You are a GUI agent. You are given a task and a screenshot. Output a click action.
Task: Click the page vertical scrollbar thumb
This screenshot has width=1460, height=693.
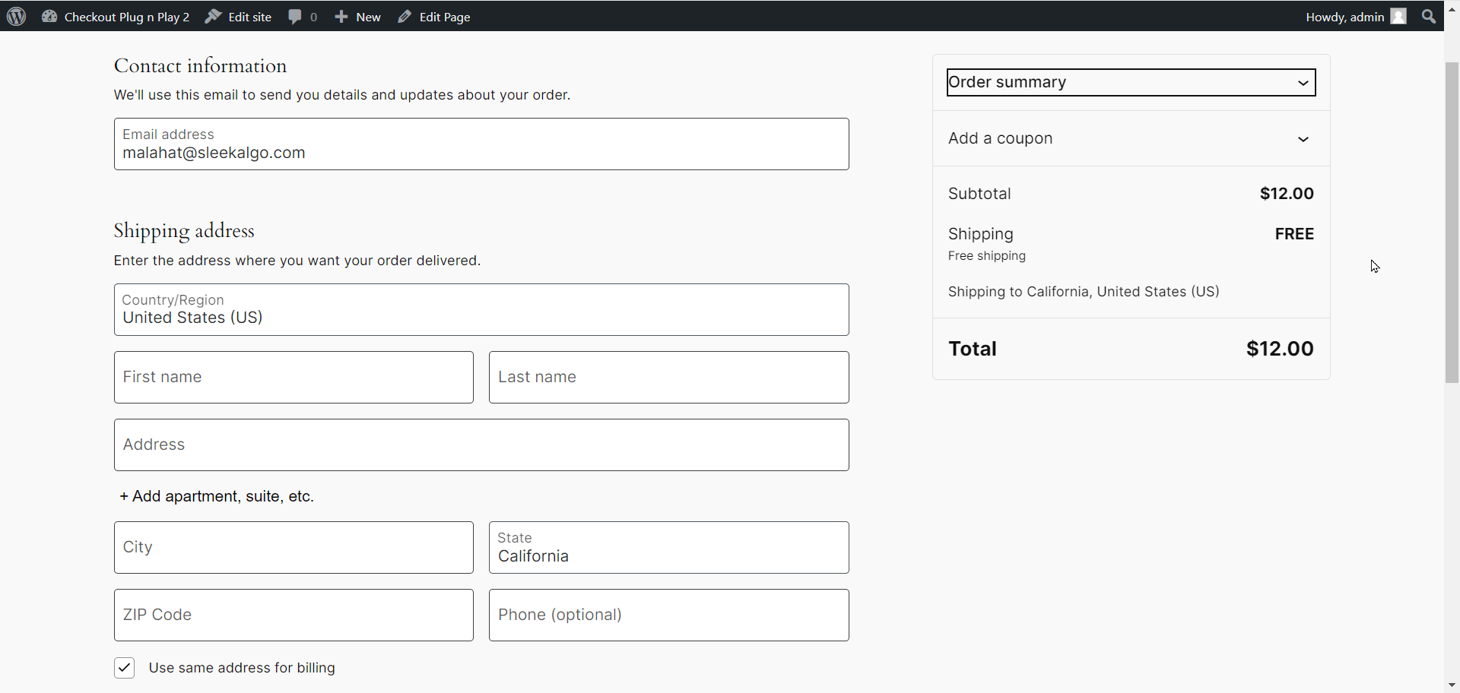tap(1452, 220)
